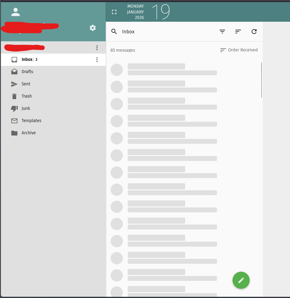Viewport: 290px width, 298px height.
Task: Open the sort options icon in toolbar
Action: pyautogui.click(x=238, y=31)
